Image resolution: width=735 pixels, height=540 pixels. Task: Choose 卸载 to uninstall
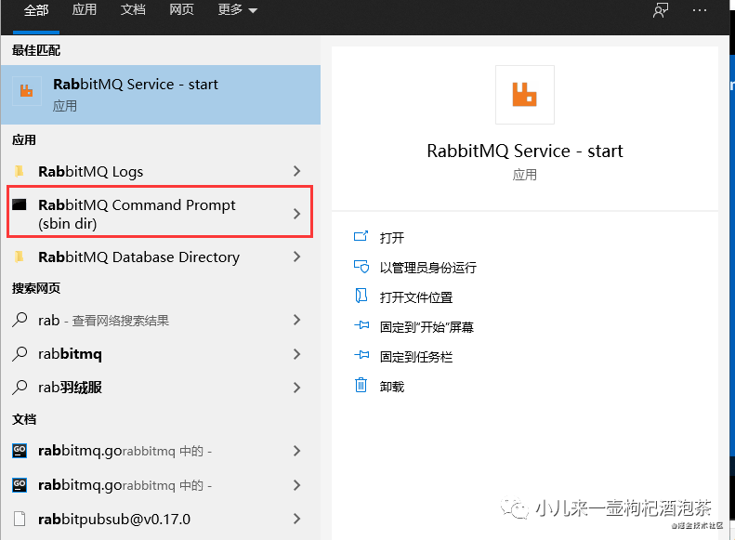coord(392,387)
